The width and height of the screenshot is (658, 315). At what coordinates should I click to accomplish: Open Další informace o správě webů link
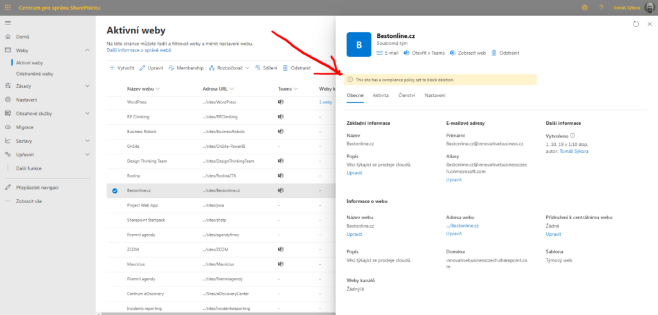(139, 50)
